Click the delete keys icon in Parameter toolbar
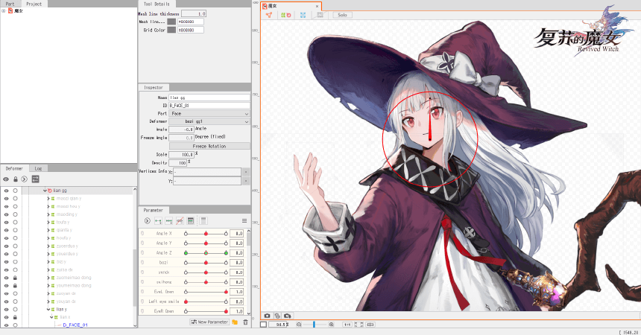This screenshot has width=641, height=335. 180,221
